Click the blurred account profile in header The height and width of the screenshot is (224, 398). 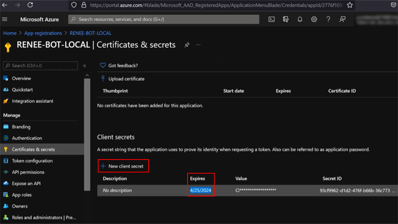(377, 19)
